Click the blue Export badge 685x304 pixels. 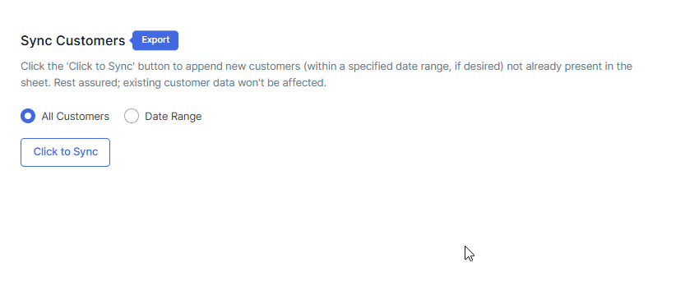[x=155, y=40]
